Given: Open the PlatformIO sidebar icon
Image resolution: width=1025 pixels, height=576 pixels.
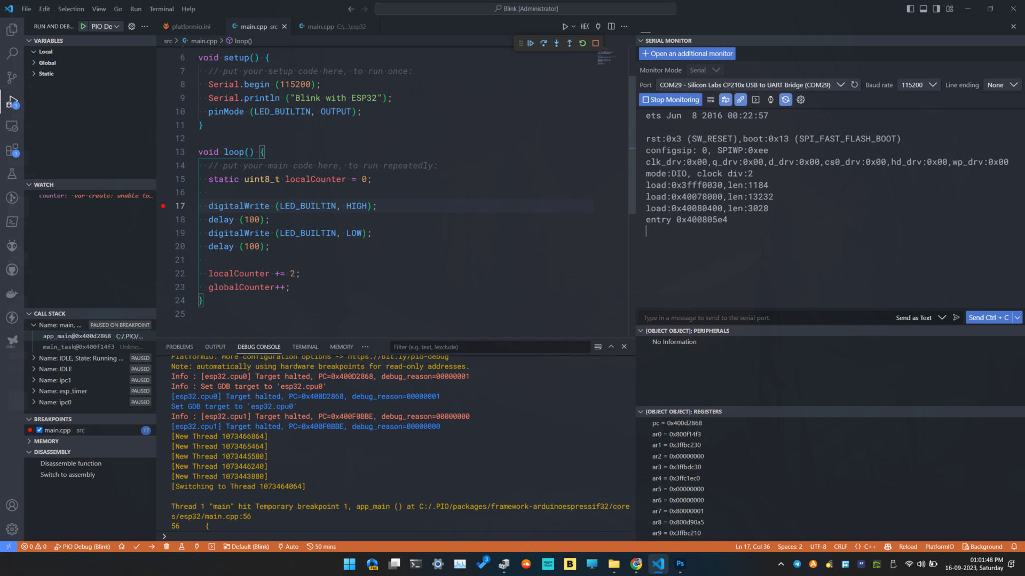Looking at the screenshot, I should [12, 245].
